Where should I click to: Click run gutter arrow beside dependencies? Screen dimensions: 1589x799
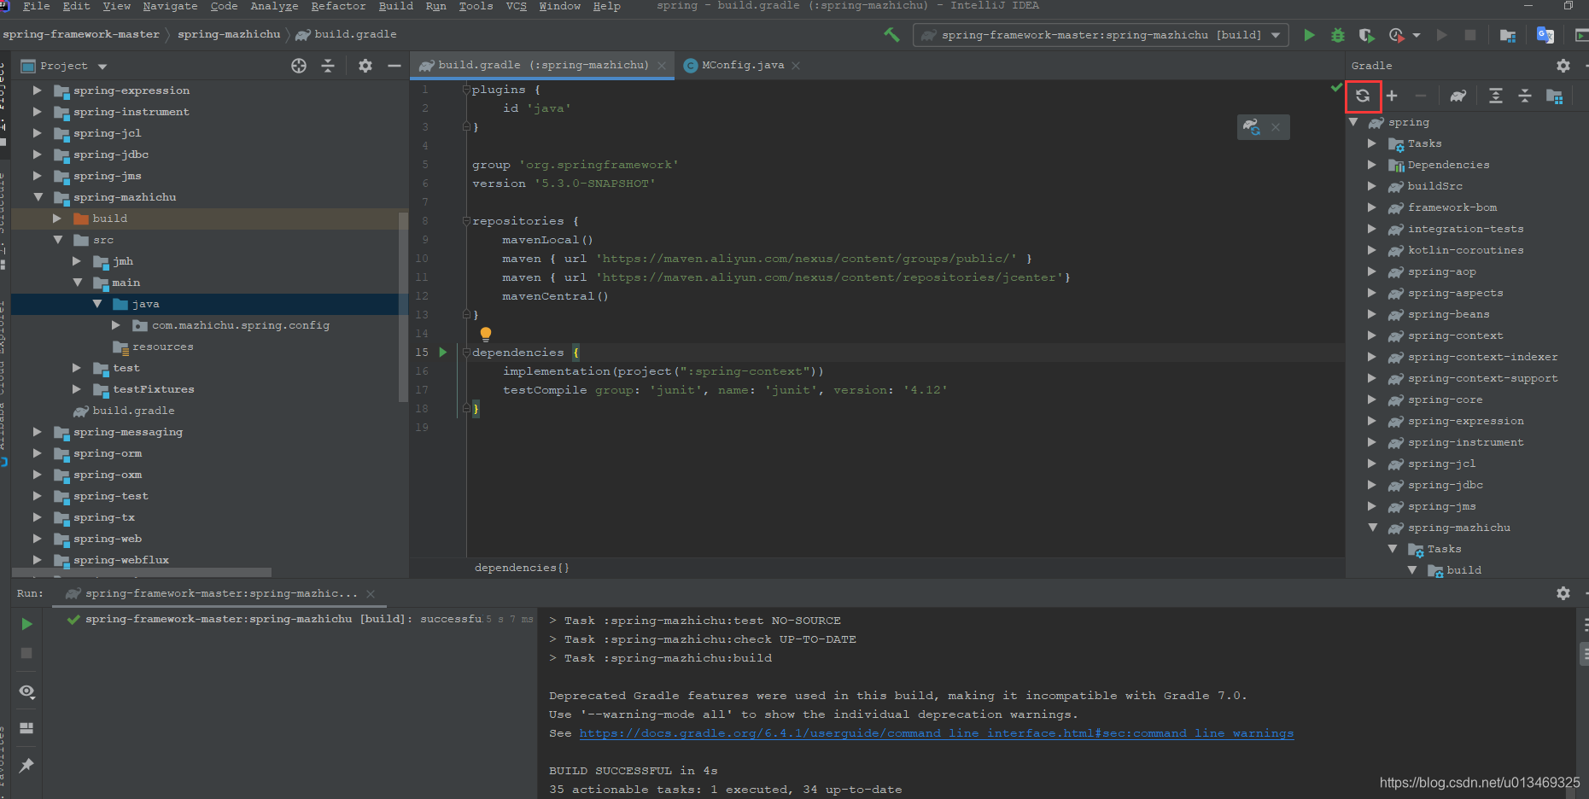coord(443,352)
